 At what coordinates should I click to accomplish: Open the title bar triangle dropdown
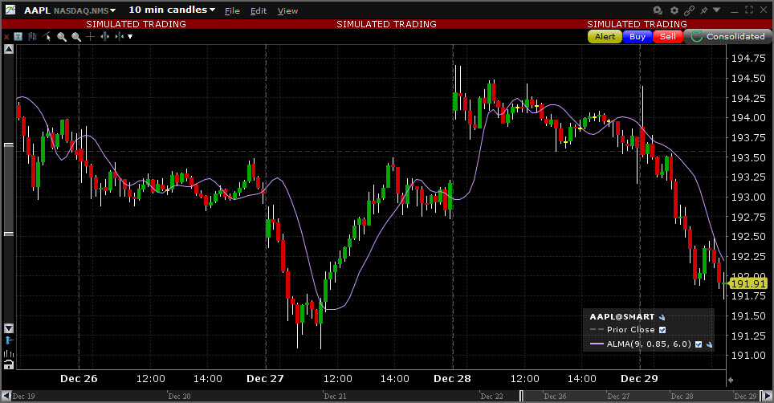[x=717, y=10]
